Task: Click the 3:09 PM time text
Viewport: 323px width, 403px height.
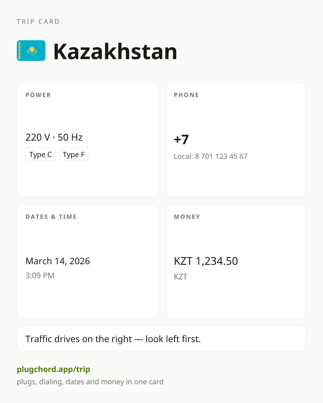Action: click(40, 276)
